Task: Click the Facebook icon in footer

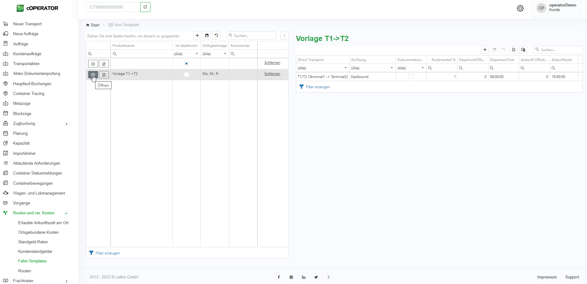Action: 279,277
